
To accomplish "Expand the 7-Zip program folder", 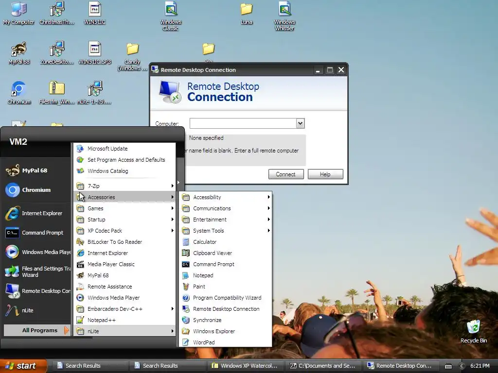I will pos(125,186).
